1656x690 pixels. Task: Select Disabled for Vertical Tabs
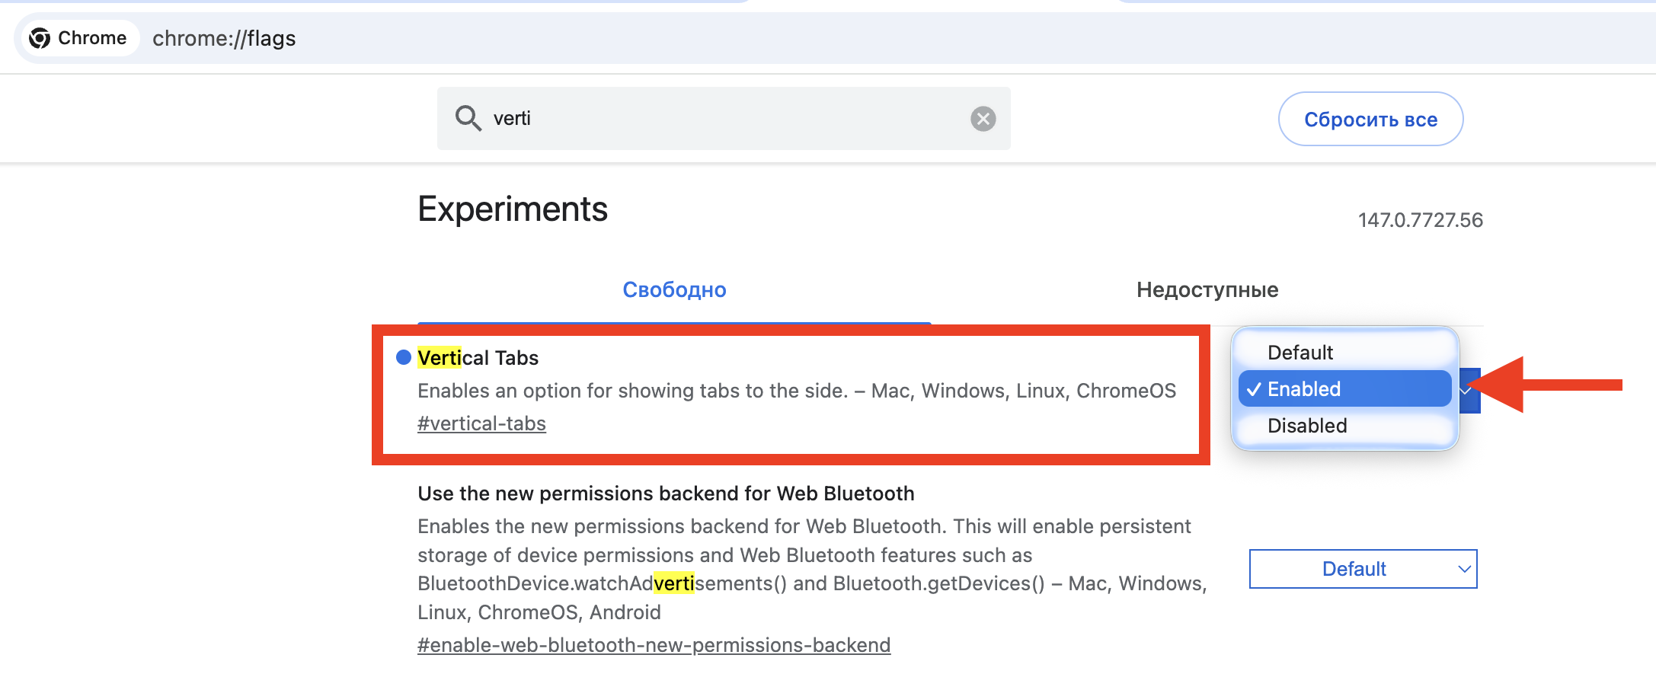1306,425
